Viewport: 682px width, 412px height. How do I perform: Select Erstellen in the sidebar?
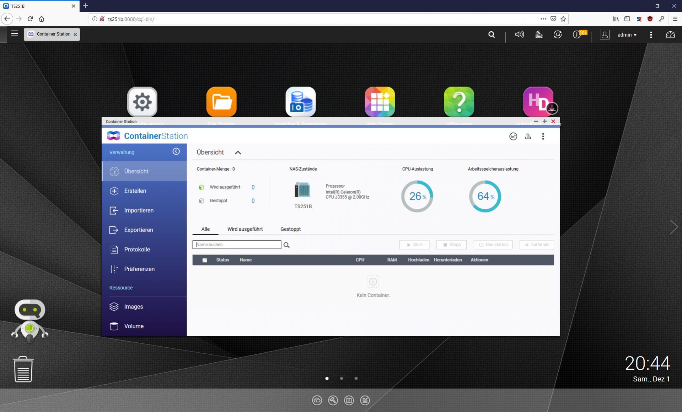pos(144,191)
